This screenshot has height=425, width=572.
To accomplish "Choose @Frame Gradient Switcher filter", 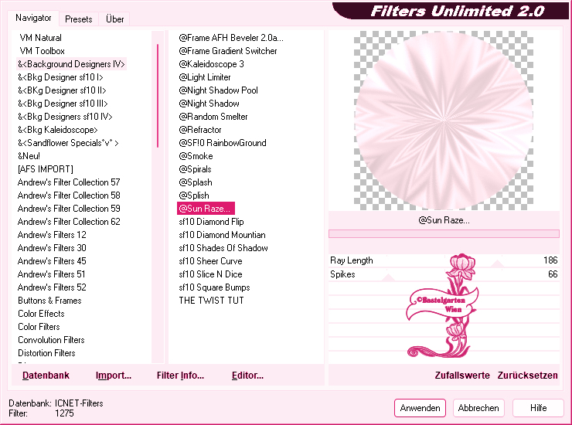I will [x=227, y=51].
